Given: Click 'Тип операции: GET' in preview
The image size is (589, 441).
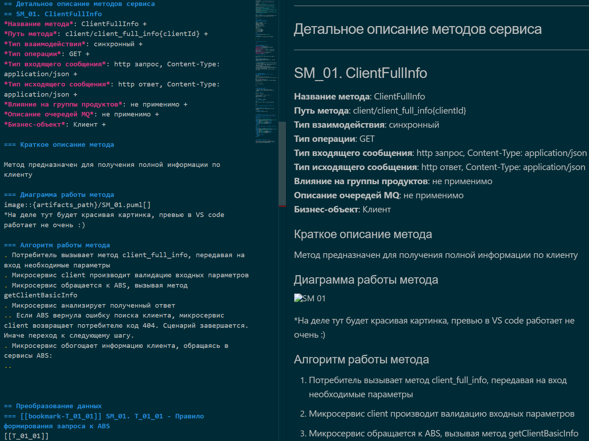Looking at the screenshot, I should 334,139.
